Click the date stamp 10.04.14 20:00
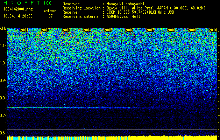This screenshot has width=220, height=140. [18, 16]
